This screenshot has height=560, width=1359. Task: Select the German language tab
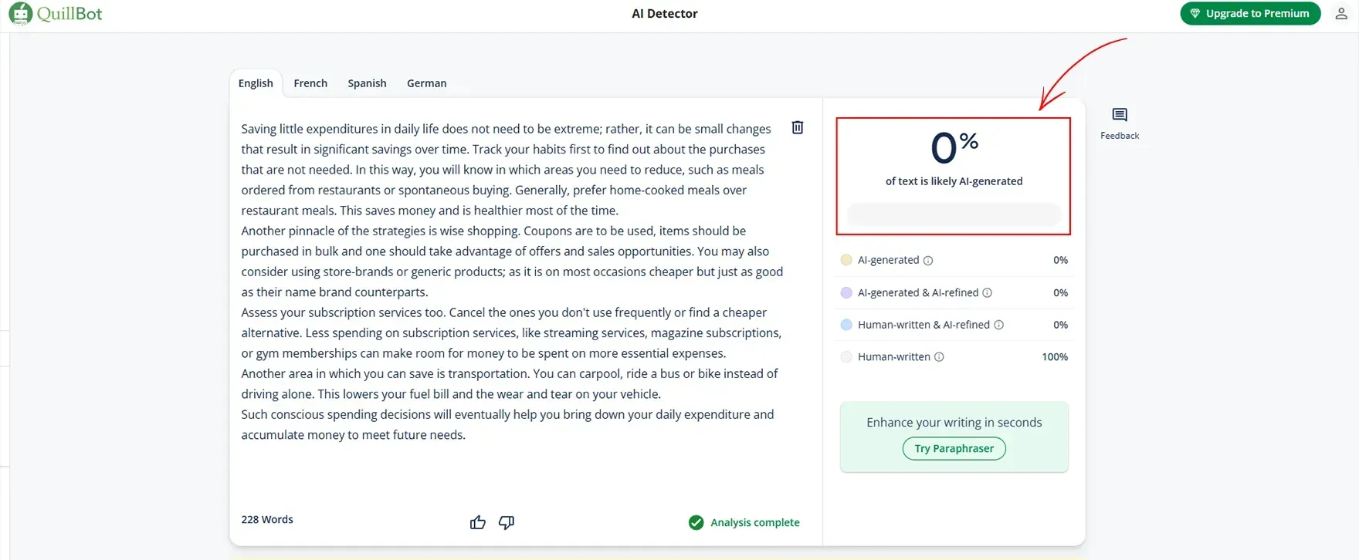pos(426,83)
